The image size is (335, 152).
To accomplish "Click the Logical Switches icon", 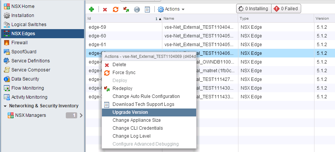I will [x=7, y=25].
